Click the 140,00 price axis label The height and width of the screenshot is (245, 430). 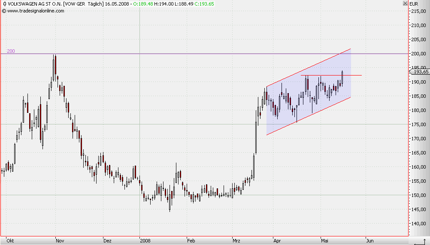(418, 224)
